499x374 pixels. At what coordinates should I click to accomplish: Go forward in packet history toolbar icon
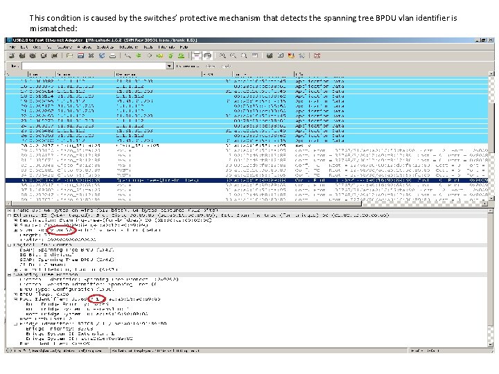coord(149,55)
